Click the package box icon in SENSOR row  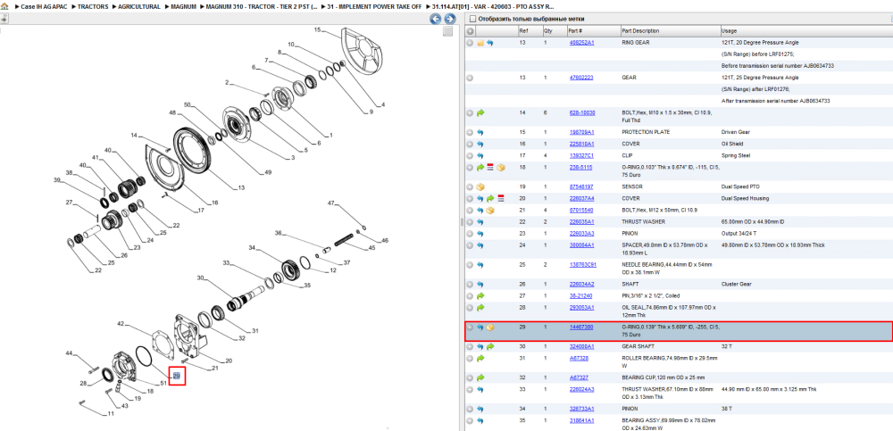coord(480,186)
